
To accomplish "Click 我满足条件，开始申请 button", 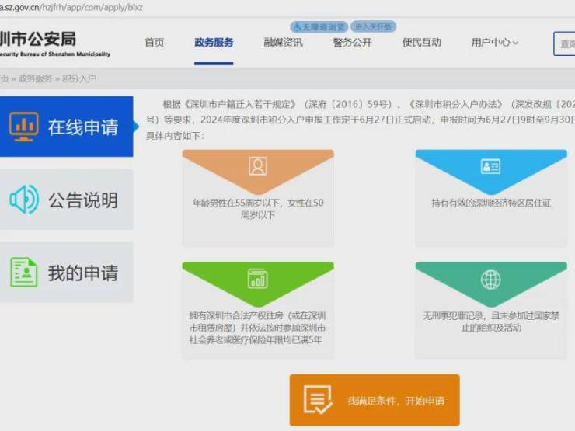I will click(x=375, y=401).
